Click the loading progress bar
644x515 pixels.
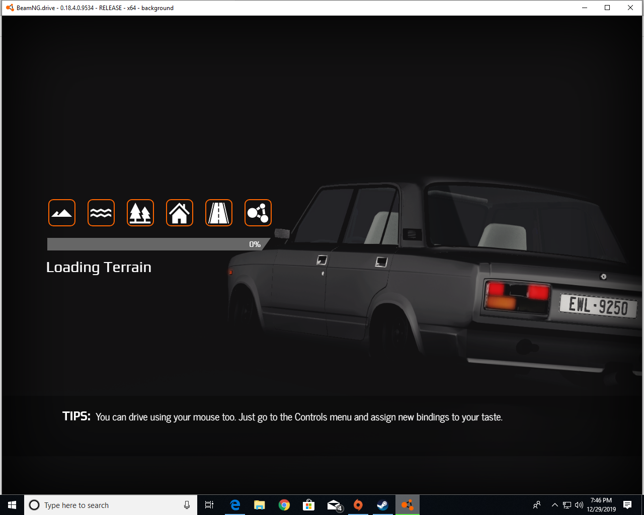(x=158, y=244)
